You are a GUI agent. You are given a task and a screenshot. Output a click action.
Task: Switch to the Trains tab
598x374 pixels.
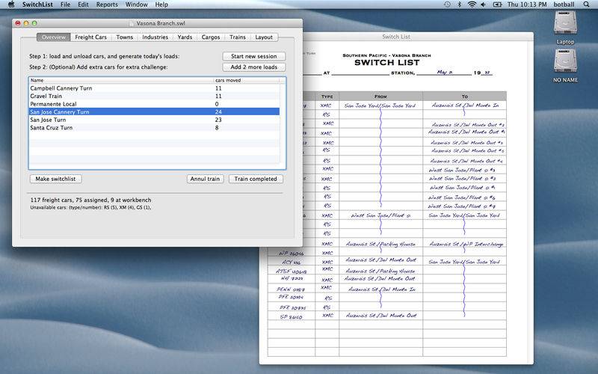[238, 37]
